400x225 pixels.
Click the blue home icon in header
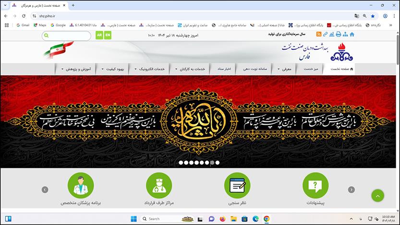(352, 34)
